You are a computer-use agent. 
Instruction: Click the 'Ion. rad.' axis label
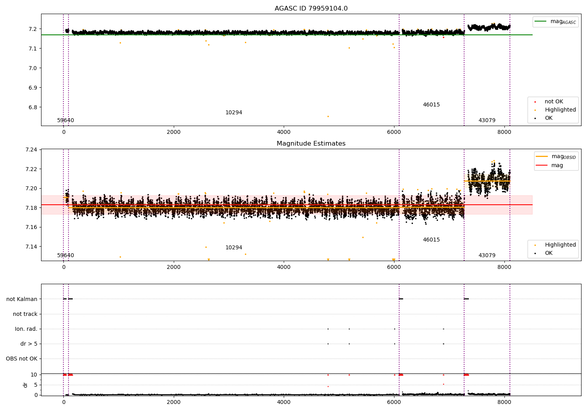click(26, 329)
